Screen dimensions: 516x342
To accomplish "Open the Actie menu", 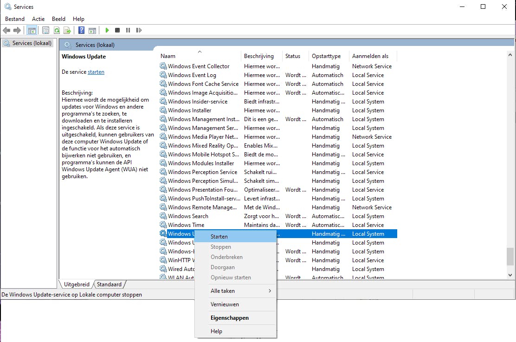I will click(x=38, y=19).
